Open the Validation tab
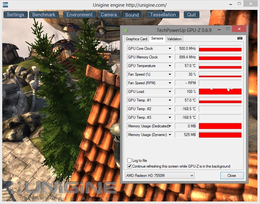 tap(174, 39)
